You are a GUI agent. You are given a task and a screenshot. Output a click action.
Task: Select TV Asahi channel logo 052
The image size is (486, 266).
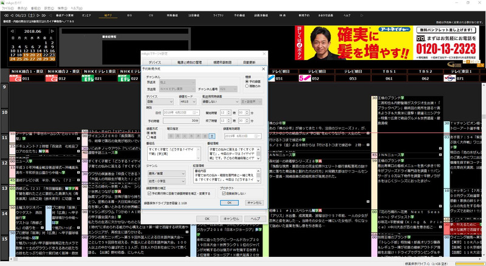point(305,78)
